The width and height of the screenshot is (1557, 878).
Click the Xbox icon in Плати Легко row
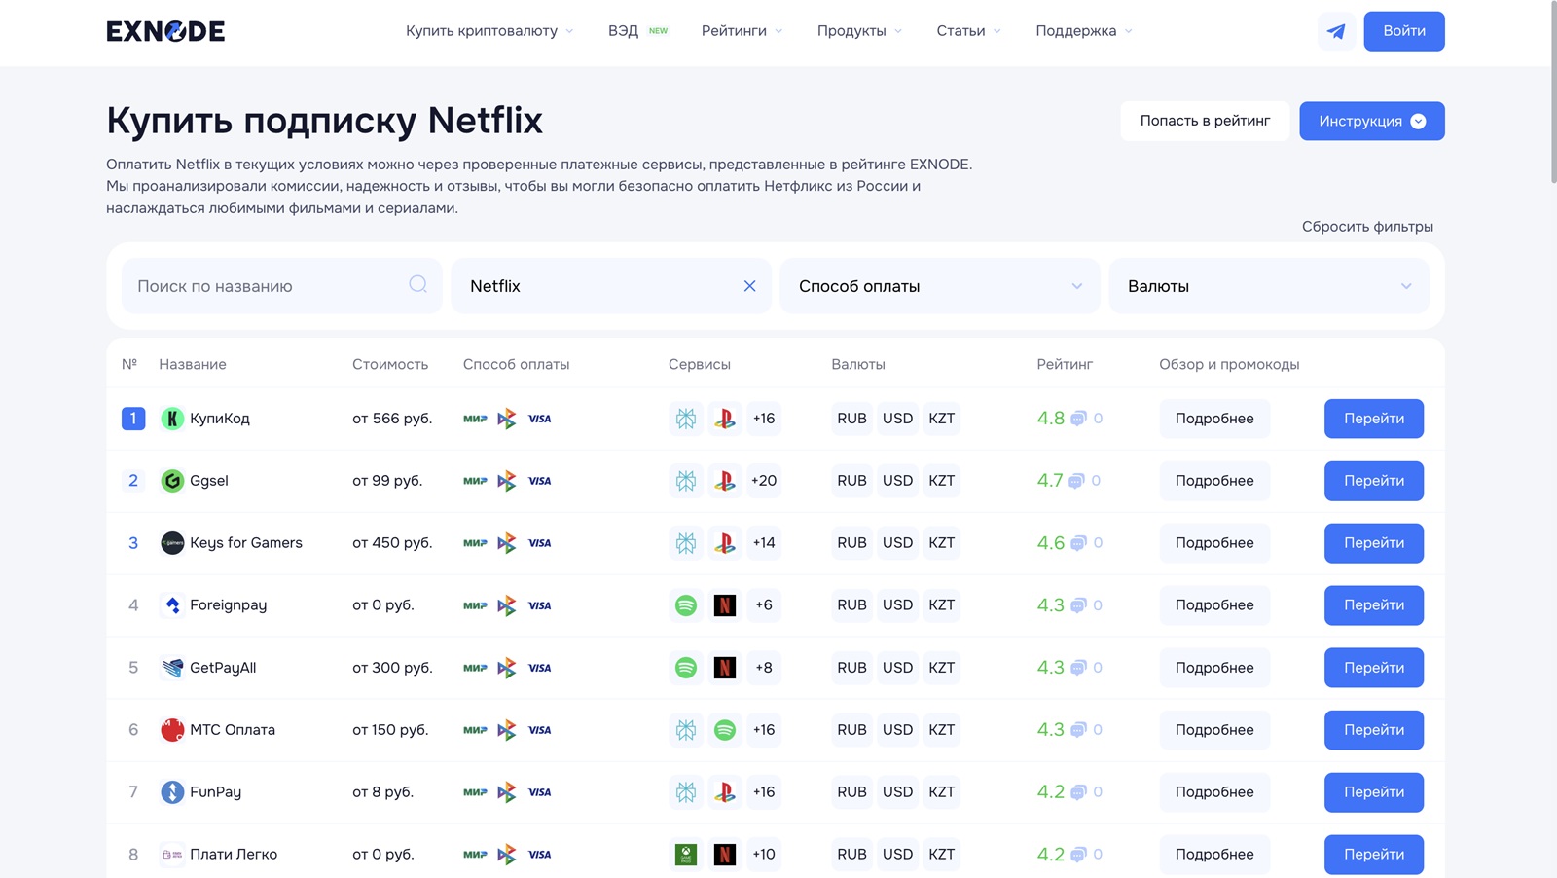point(686,855)
